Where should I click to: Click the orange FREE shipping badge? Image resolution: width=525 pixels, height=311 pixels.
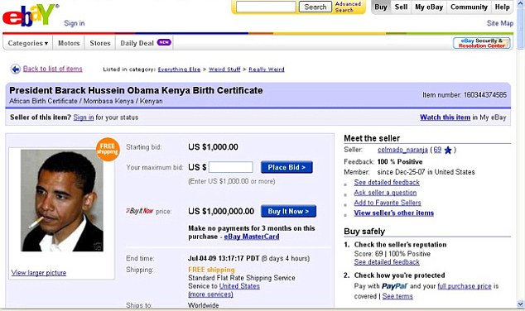point(108,149)
